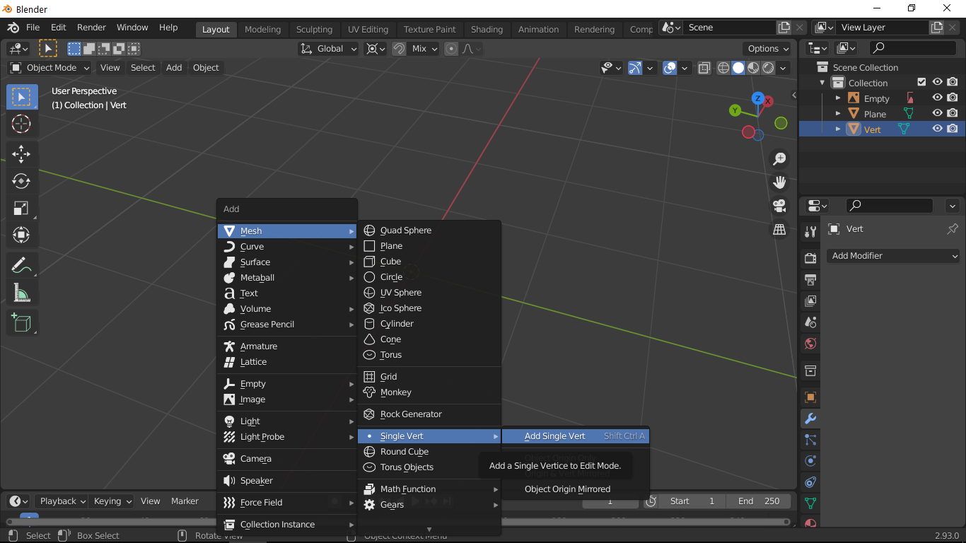The image size is (966, 543).
Task: Select the Annotate tool
Action: click(21, 266)
